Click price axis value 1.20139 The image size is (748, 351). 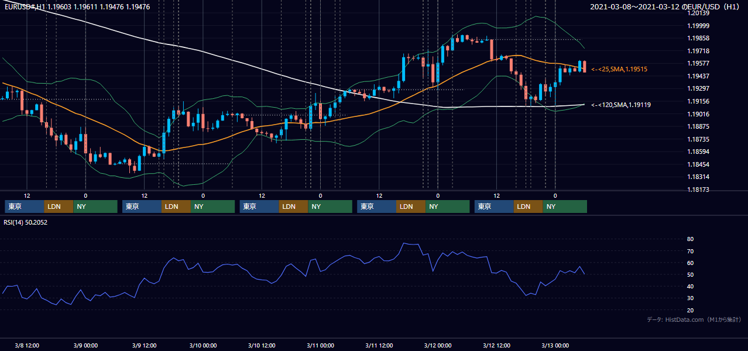698,13
